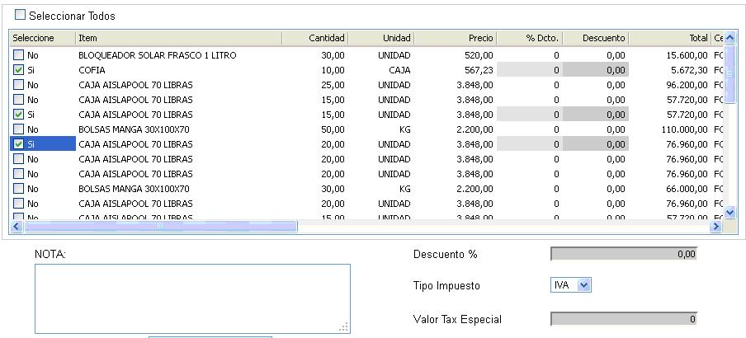Click the price cell 520,00
This screenshot has width=746, height=338.
(479, 55)
